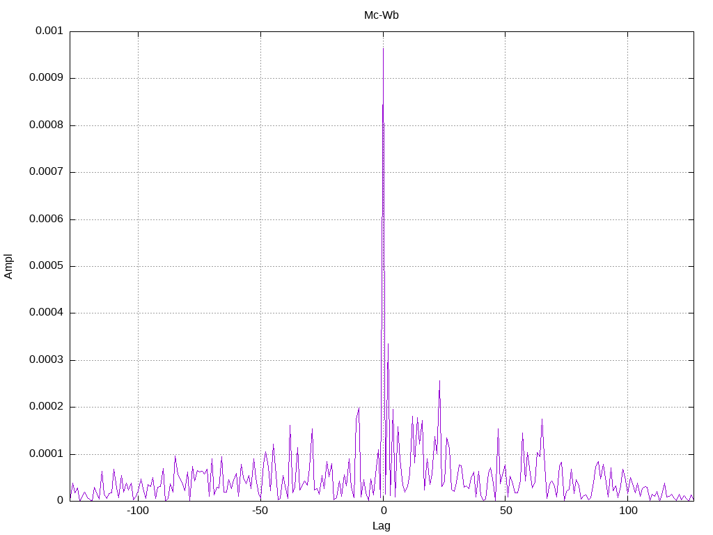Viewport: 713px width, 535px height.
Task: Select the 0.001 y-axis tick label
Action: tap(49, 31)
